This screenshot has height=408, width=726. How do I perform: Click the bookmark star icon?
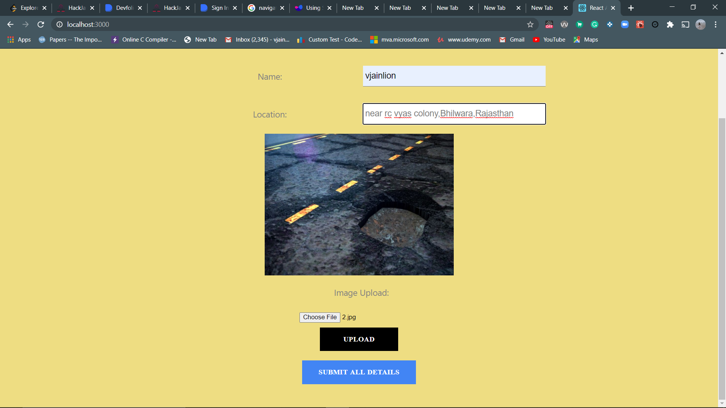(x=530, y=25)
